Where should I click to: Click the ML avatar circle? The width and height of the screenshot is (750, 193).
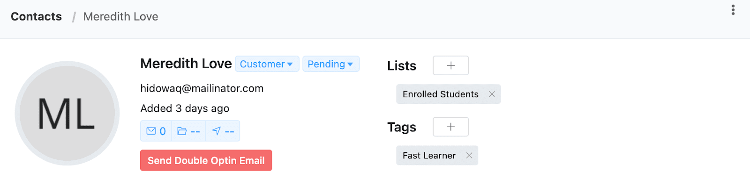coord(67,114)
